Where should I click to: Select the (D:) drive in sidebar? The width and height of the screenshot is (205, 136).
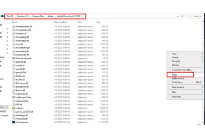tap(4, 112)
